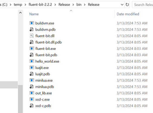The width and height of the screenshot is (153, 113).
Task: Select the buildvm.pdb file icon
Action: [31, 30]
